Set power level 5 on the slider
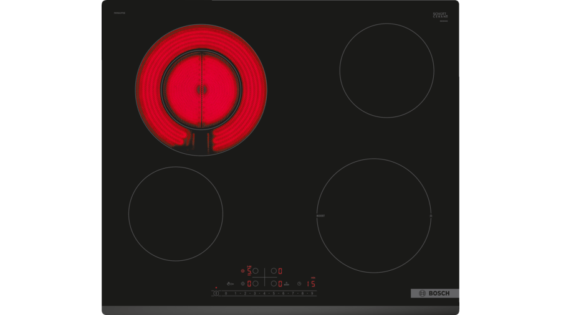The height and width of the screenshot is (315, 561). [x=273, y=293]
